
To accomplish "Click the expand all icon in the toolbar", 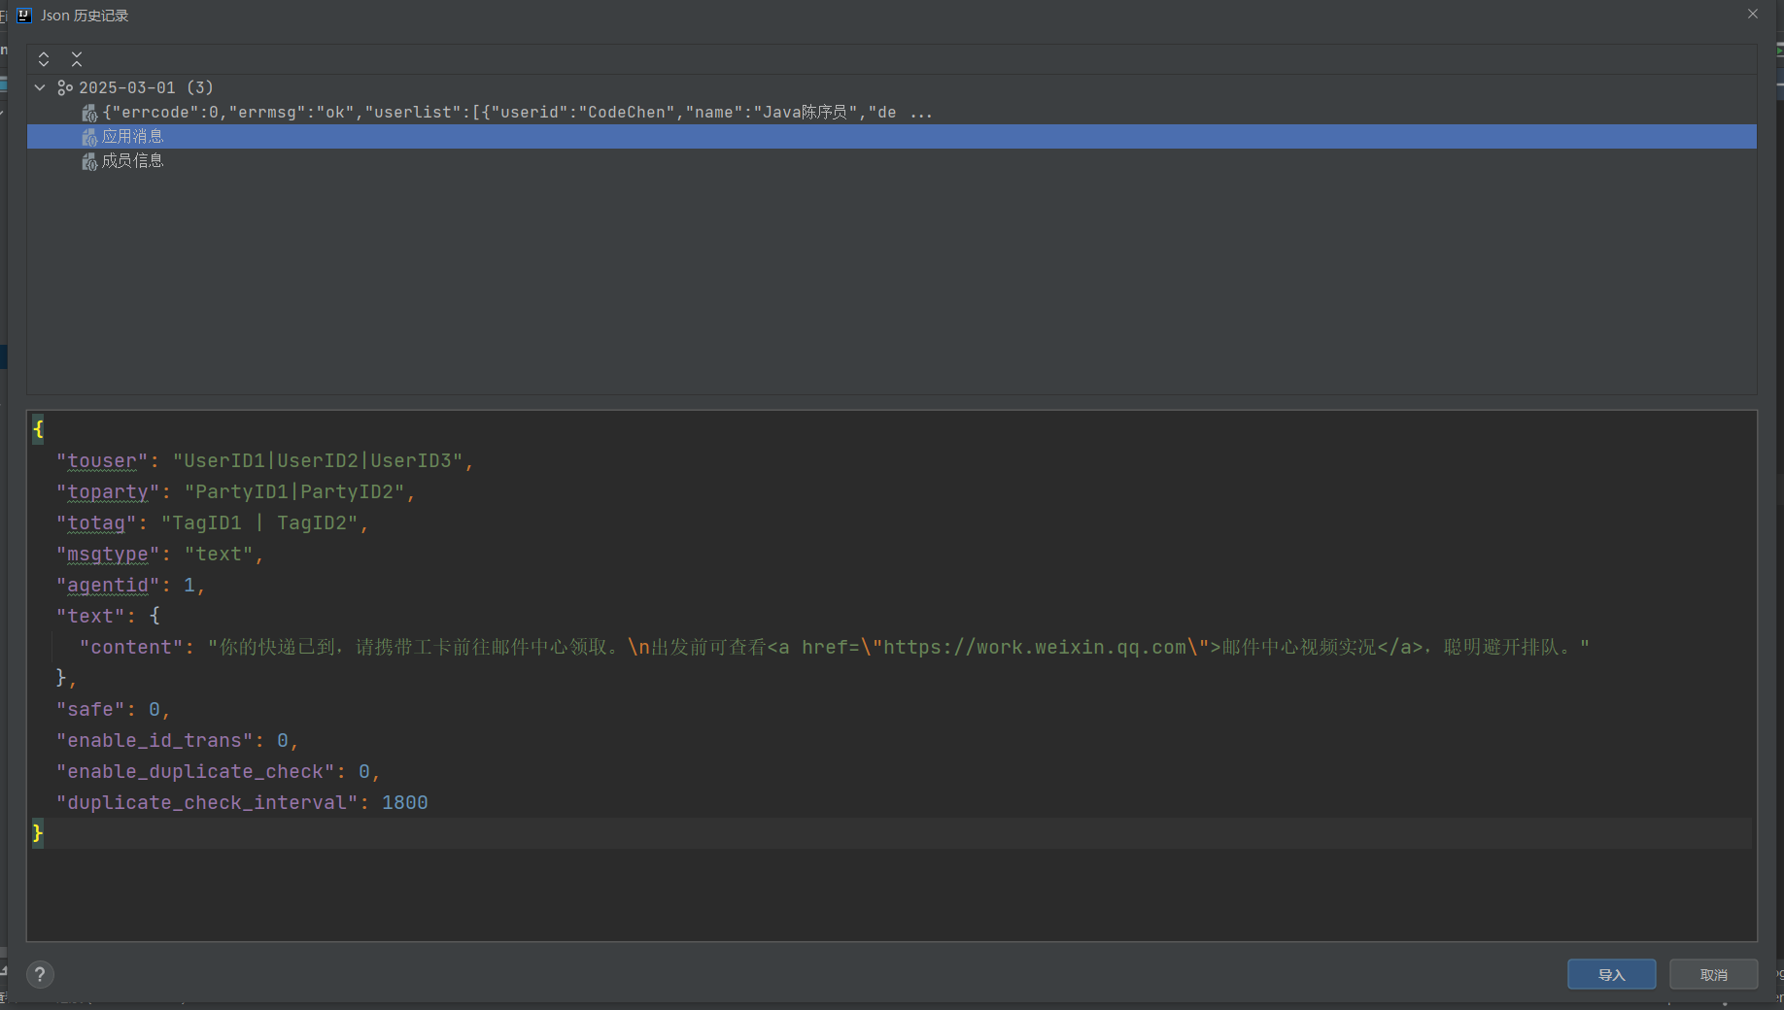I will pyautogui.click(x=43, y=59).
